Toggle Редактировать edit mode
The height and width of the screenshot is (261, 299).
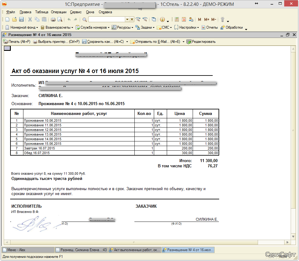coord(201,42)
